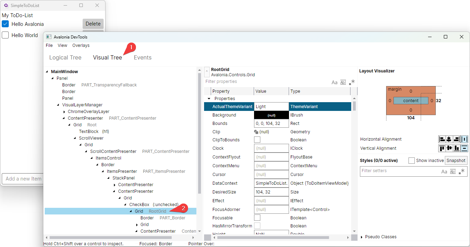Image resolution: width=470 pixels, height=247 pixels.
Task: Set horizontal alignment to stretch
Action: pos(464,139)
